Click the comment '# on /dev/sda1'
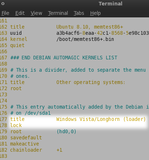 31,113
